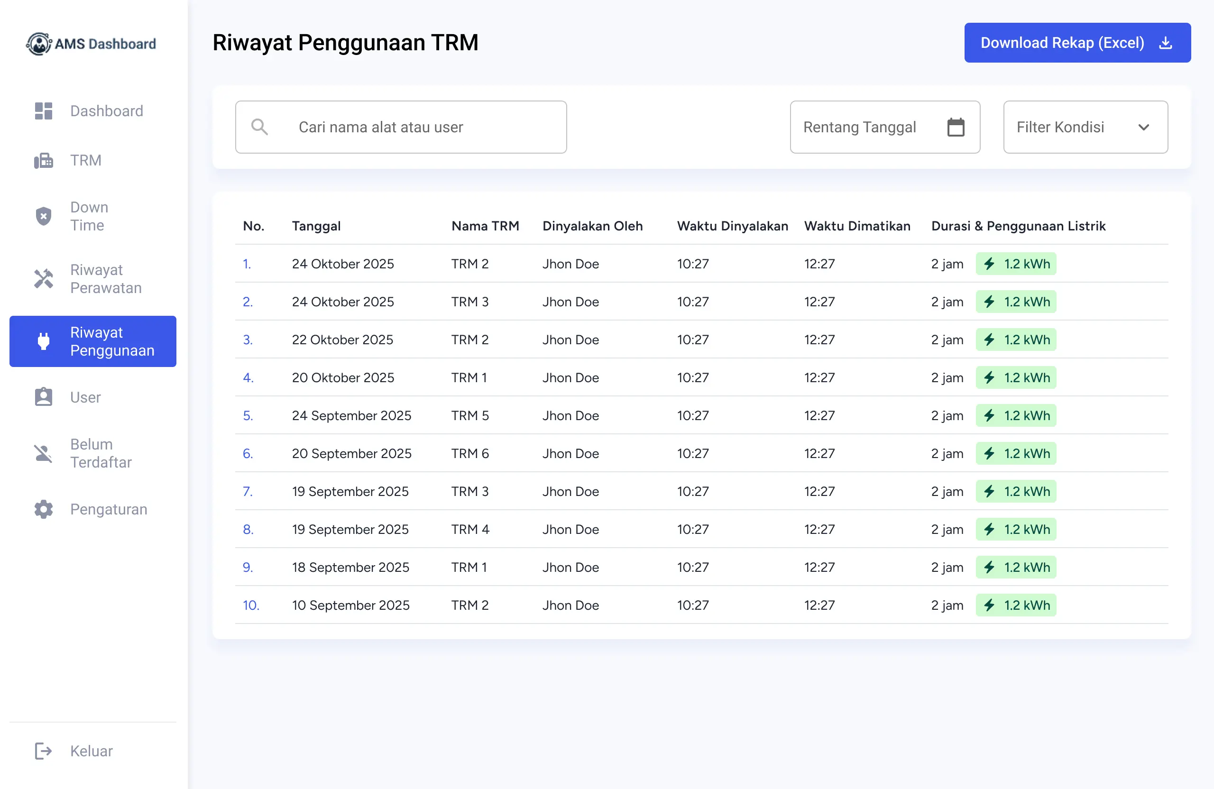Click row number link 3.

click(248, 339)
